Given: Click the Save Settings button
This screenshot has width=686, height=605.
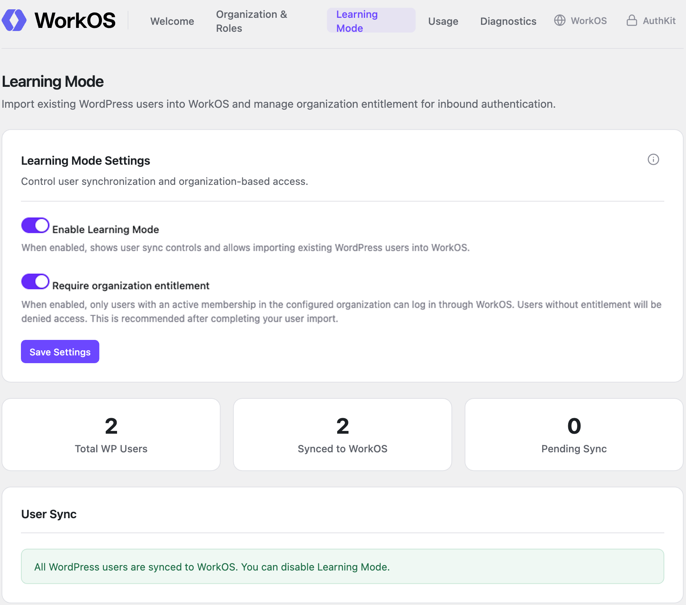Looking at the screenshot, I should point(60,352).
